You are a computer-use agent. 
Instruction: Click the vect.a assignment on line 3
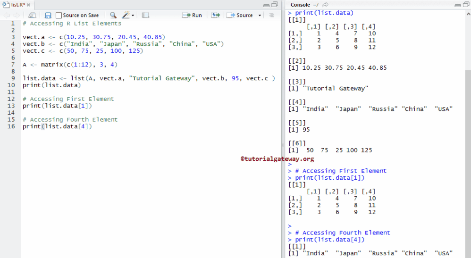(94, 37)
